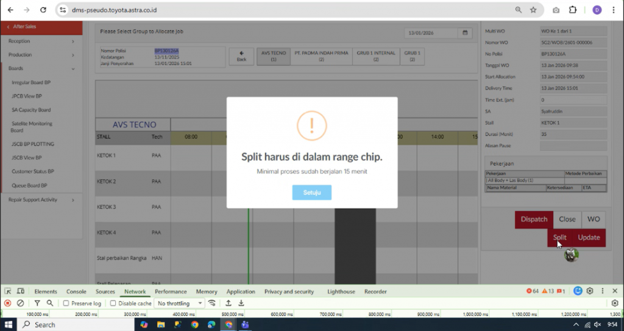Image resolution: width=624 pixels, height=331 pixels.
Task: Click the Windows taskbar Search box
Action: (x=67, y=324)
